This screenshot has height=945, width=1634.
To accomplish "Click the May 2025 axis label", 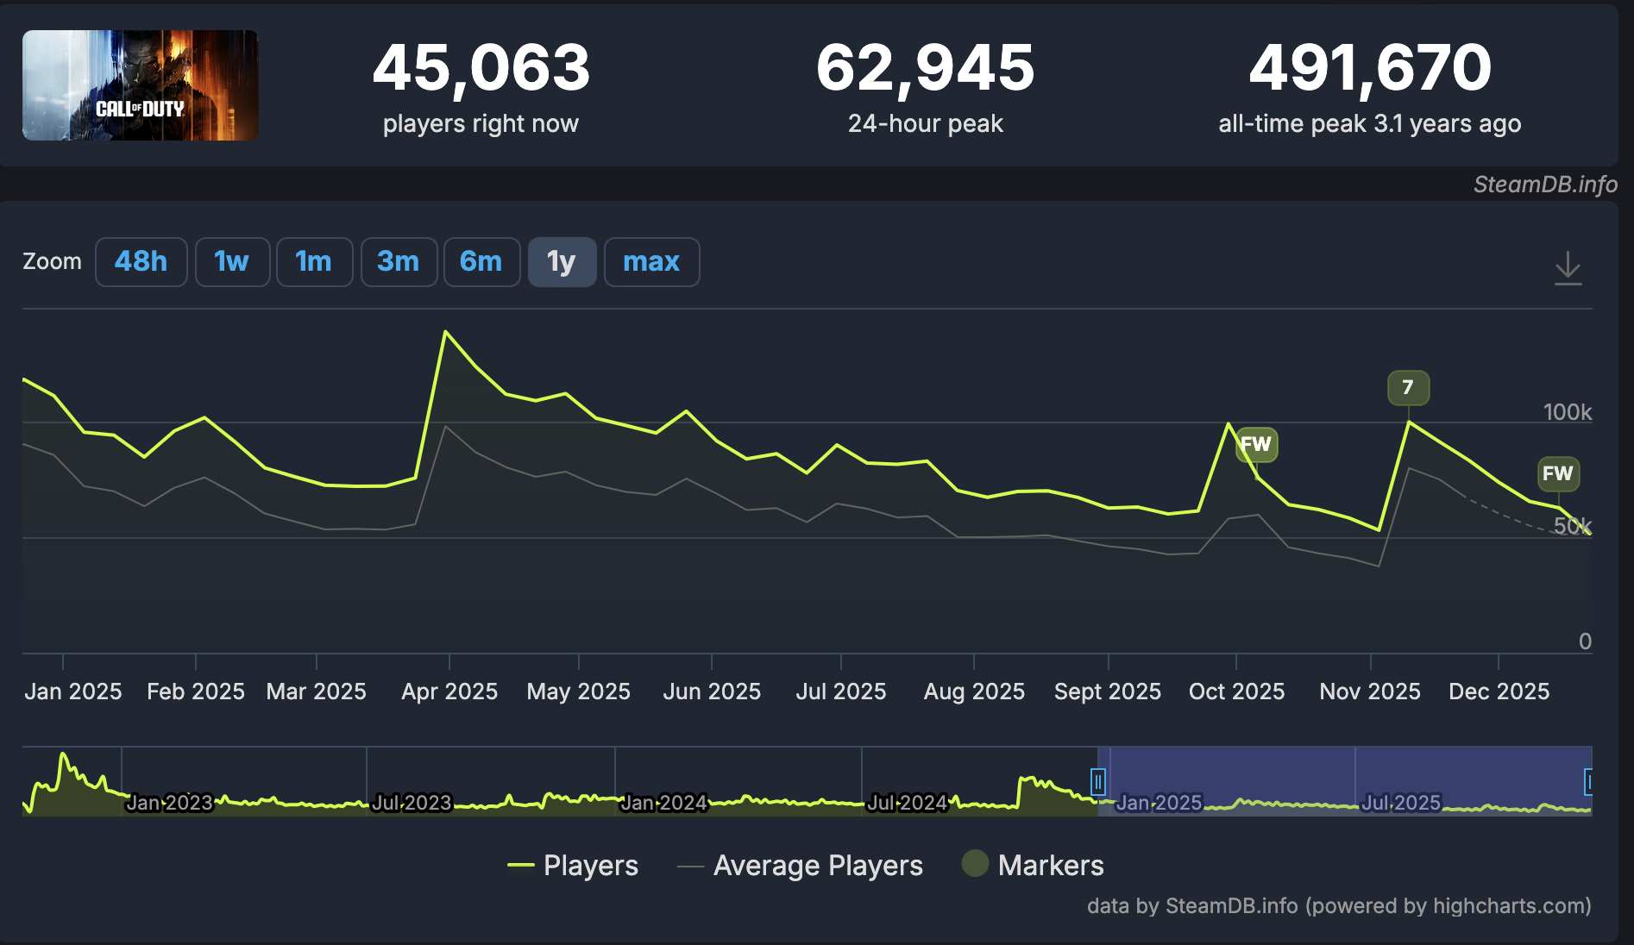I will point(579,692).
